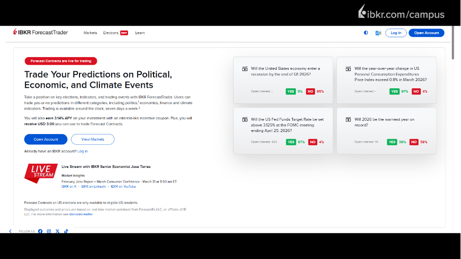Click the IBKR ForecastTrader logo
Screen dimensions: 461x259
pyautogui.click(x=41, y=33)
